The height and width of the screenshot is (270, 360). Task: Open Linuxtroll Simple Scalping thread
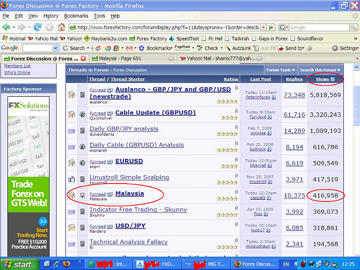coord(129,177)
